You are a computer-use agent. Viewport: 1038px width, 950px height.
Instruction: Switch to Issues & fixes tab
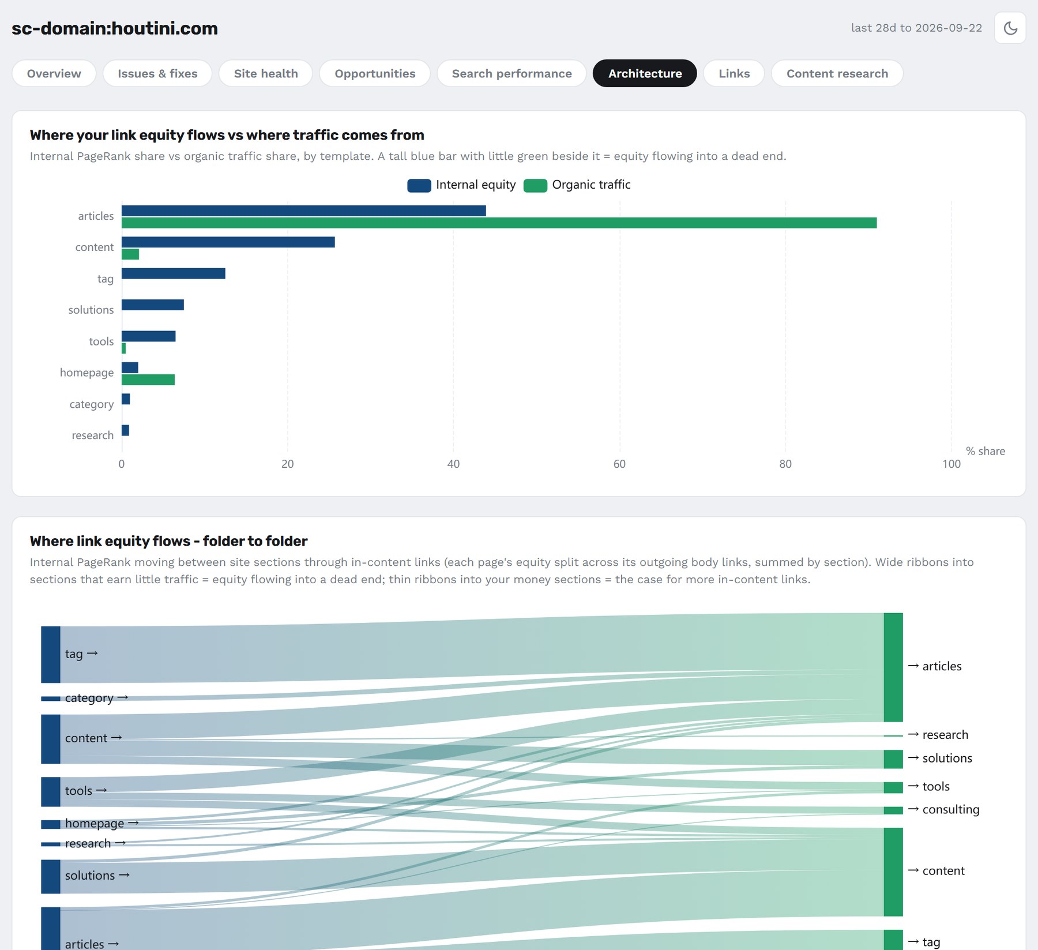pyautogui.click(x=157, y=73)
